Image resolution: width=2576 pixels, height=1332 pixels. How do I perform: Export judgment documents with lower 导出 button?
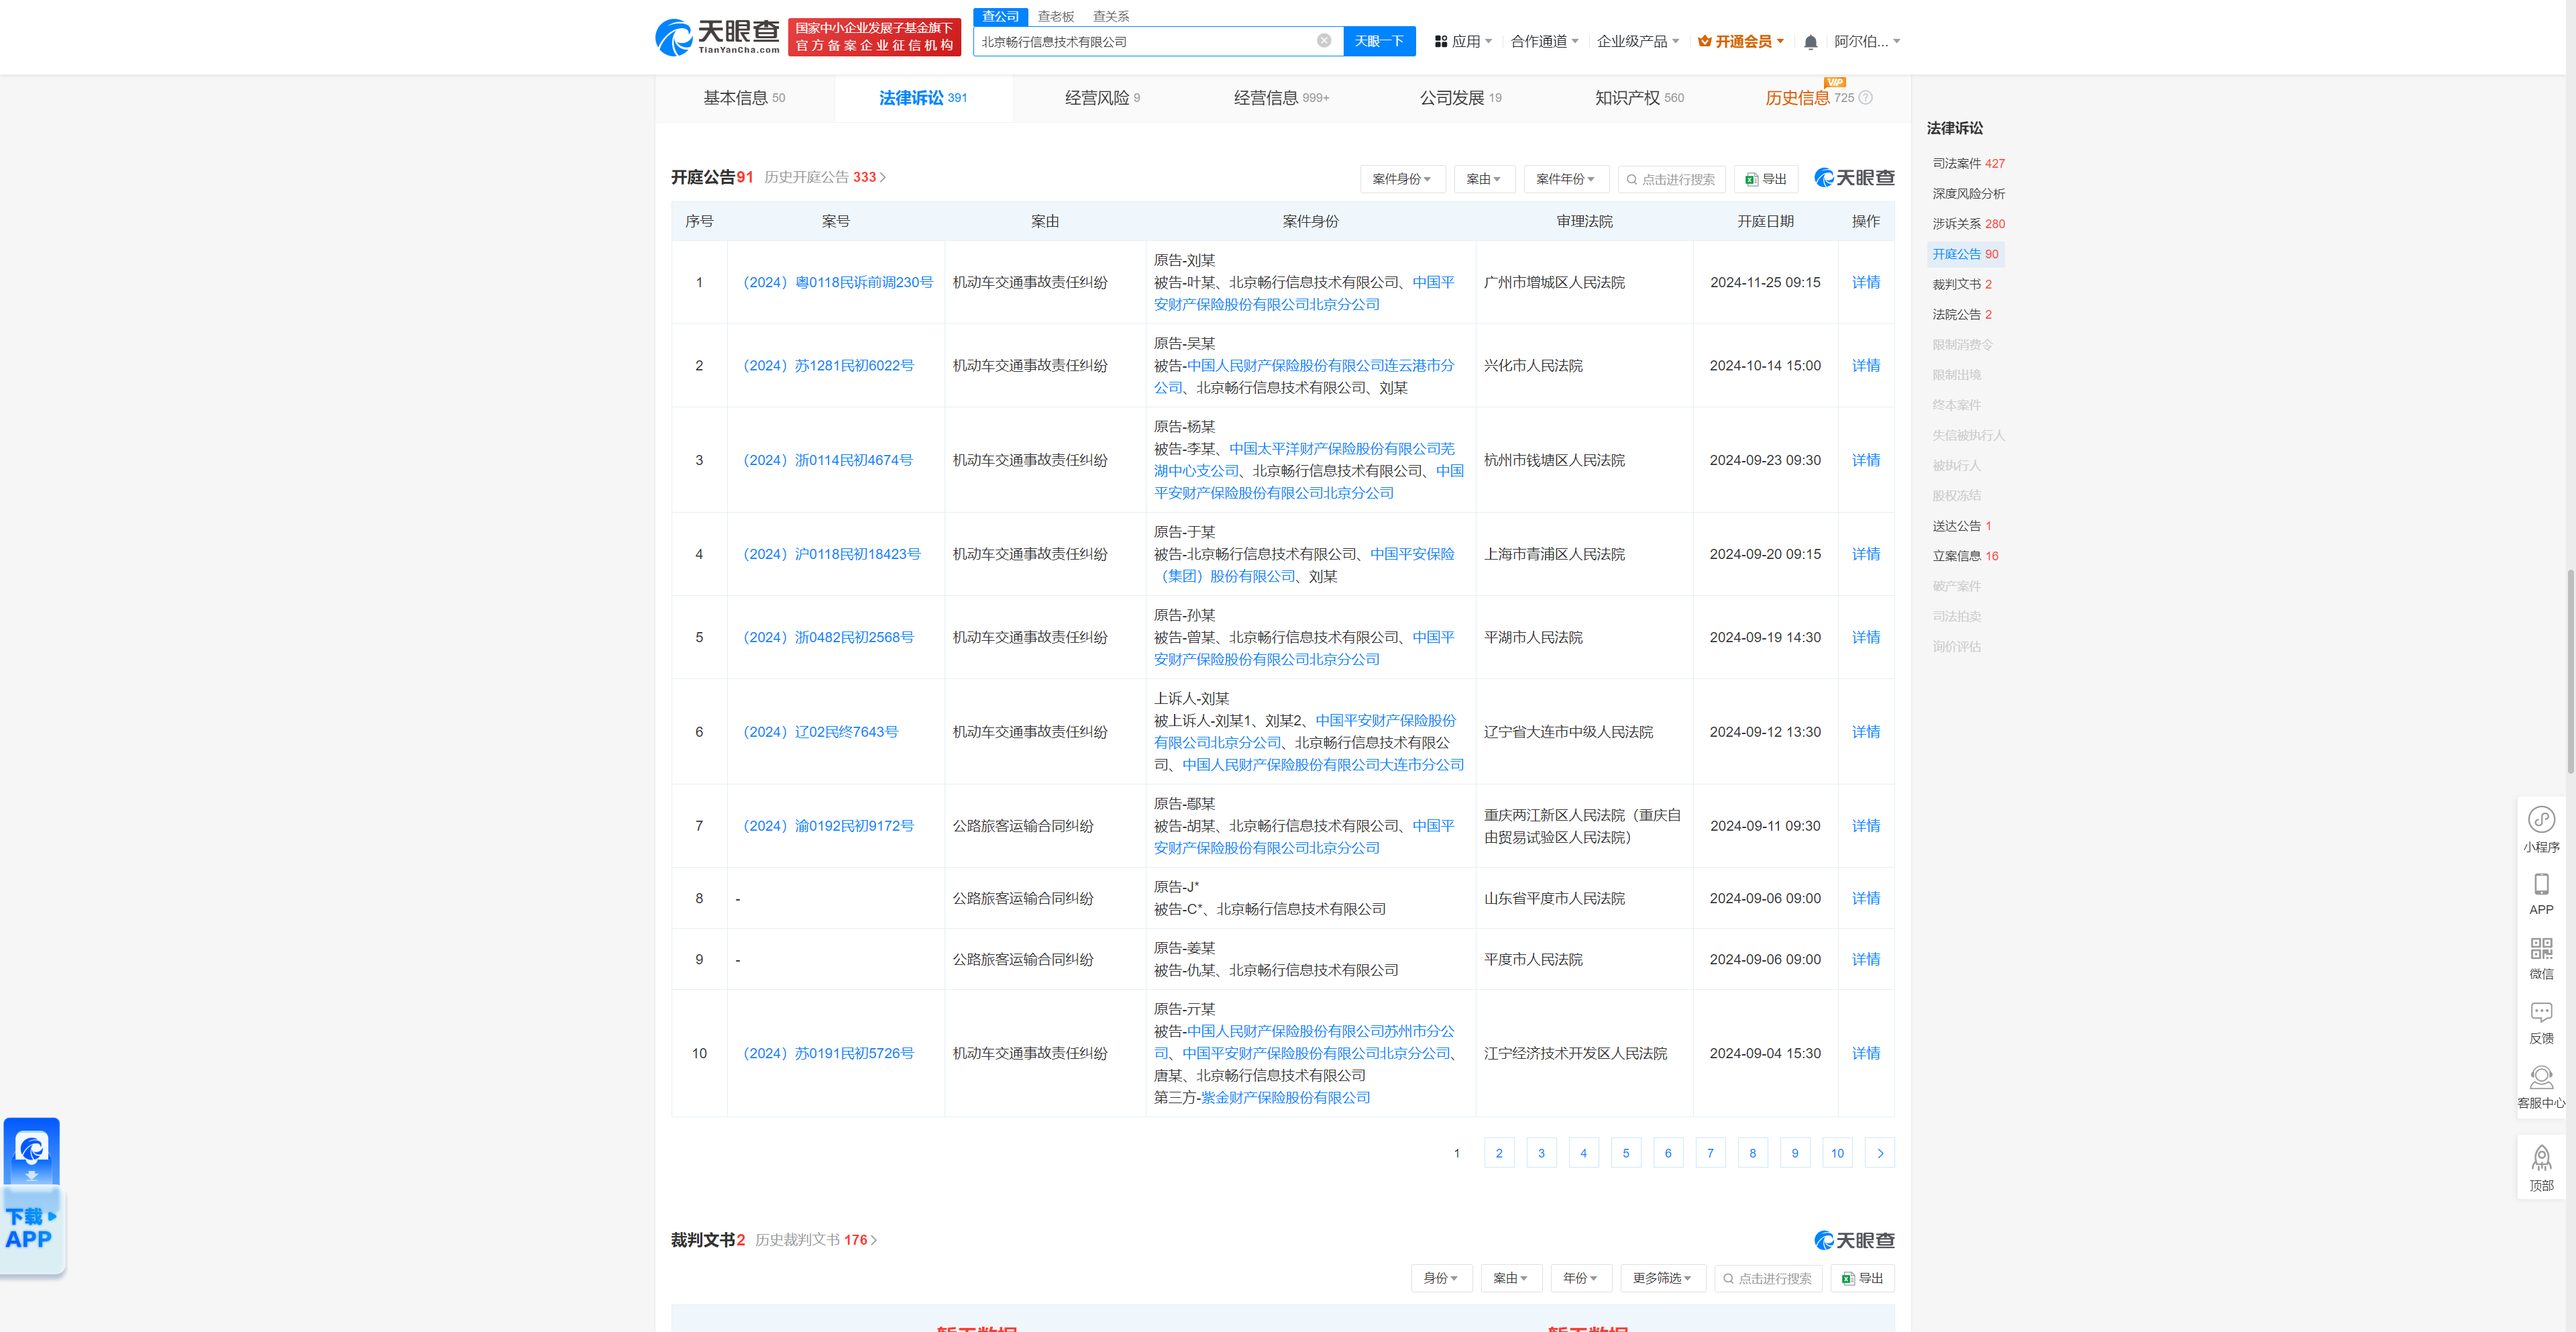[x=1862, y=1278]
